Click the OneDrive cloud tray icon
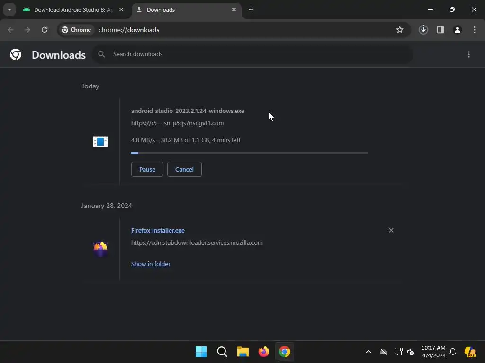This screenshot has height=363, width=485. point(384,352)
